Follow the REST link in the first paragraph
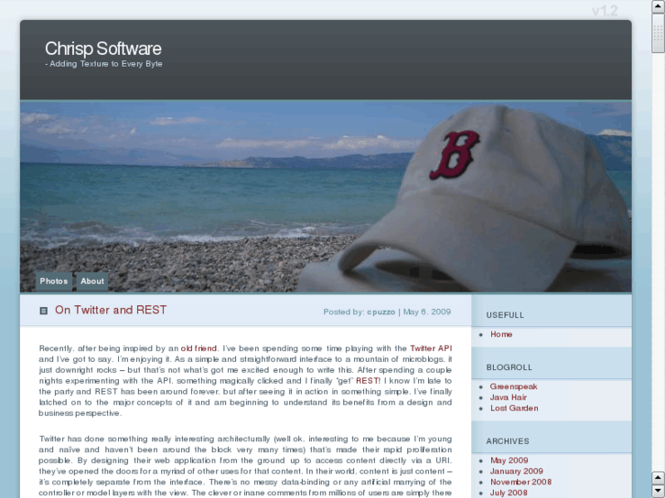Viewport: 665px width, 498px height. click(367, 381)
